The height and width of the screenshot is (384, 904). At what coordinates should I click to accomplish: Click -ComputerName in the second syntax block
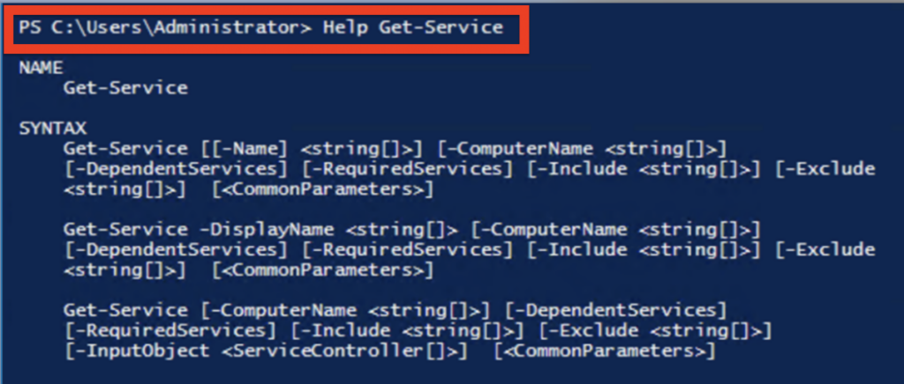556,230
